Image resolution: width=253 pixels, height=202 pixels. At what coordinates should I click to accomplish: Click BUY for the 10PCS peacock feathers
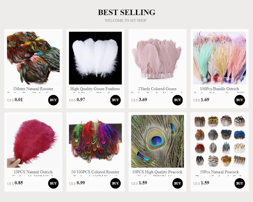tap(178, 183)
